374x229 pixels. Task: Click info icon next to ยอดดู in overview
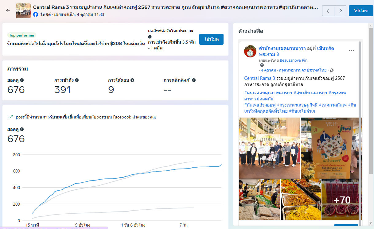[x=22, y=80]
